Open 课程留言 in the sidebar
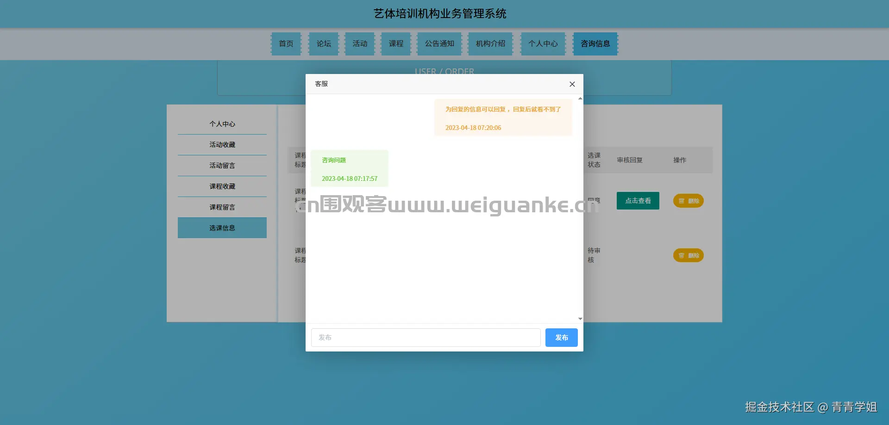889x425 pixels. pos(222,207)
